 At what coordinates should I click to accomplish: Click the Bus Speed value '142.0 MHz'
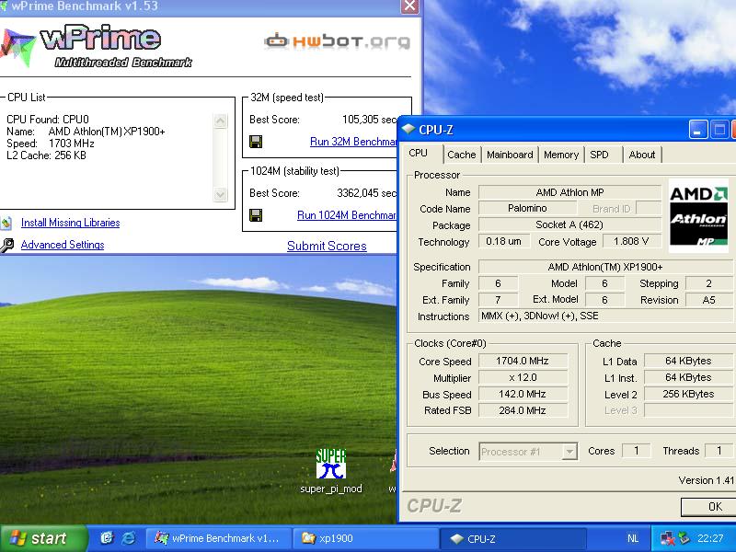(x=523, y=394)
